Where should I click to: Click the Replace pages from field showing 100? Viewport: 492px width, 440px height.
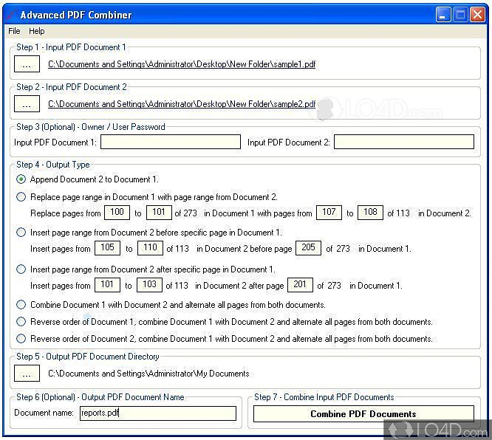coord(117,213)
